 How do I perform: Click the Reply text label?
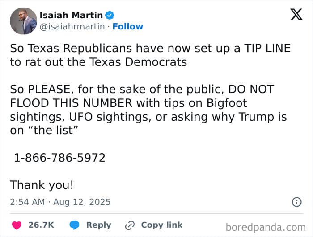[x=98, y=225]
